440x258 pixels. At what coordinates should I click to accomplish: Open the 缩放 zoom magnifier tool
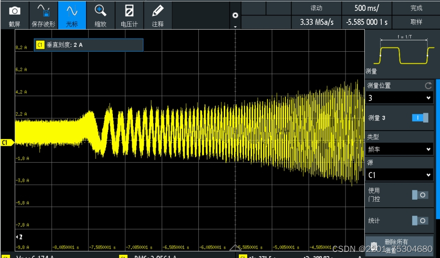coord(100,11)
